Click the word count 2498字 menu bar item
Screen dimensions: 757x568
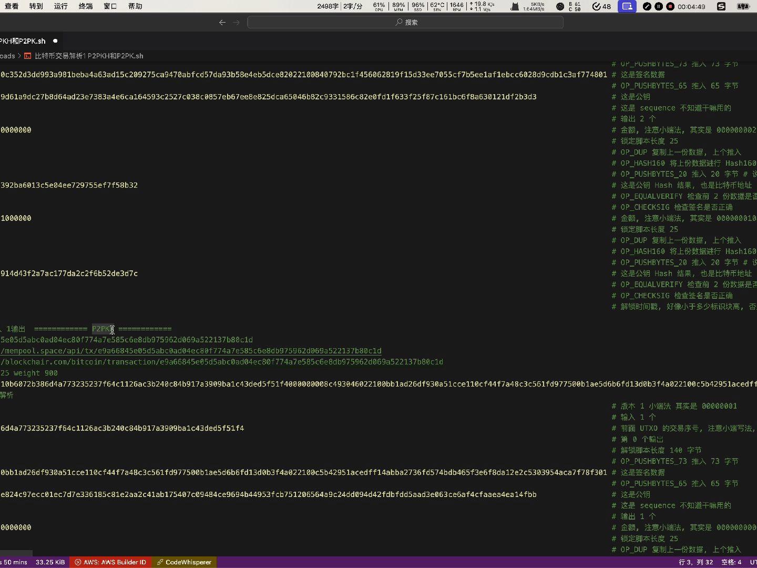[328, 6]
